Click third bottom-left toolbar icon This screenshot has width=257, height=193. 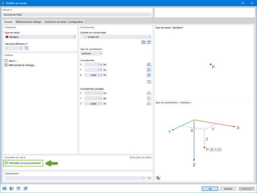19,188
